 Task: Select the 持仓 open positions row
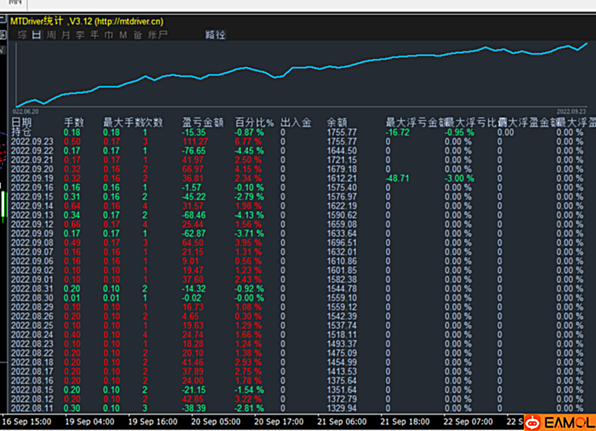click(x=21, y=132)
